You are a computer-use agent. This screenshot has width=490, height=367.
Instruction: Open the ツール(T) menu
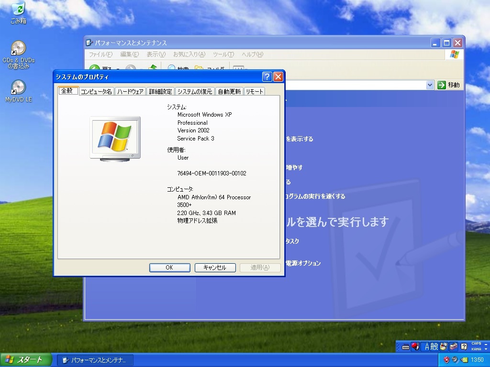(x=223, y=54)
